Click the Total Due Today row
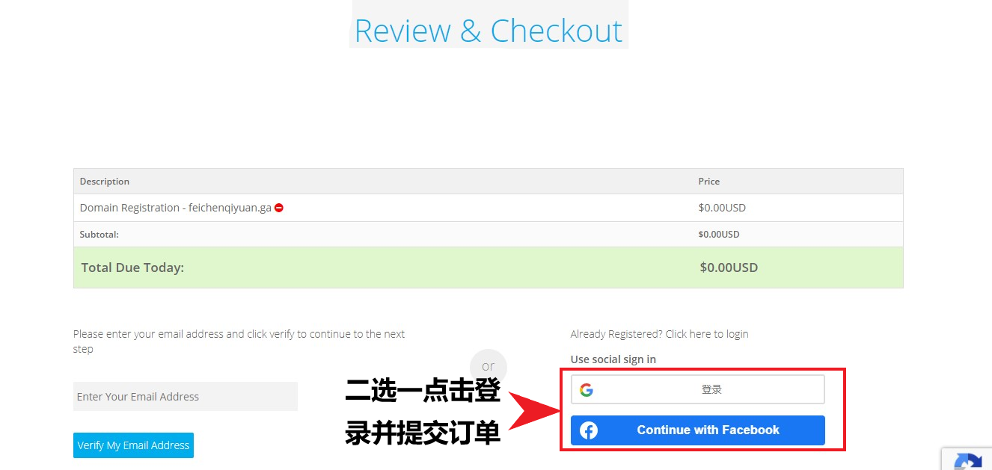 489,268
